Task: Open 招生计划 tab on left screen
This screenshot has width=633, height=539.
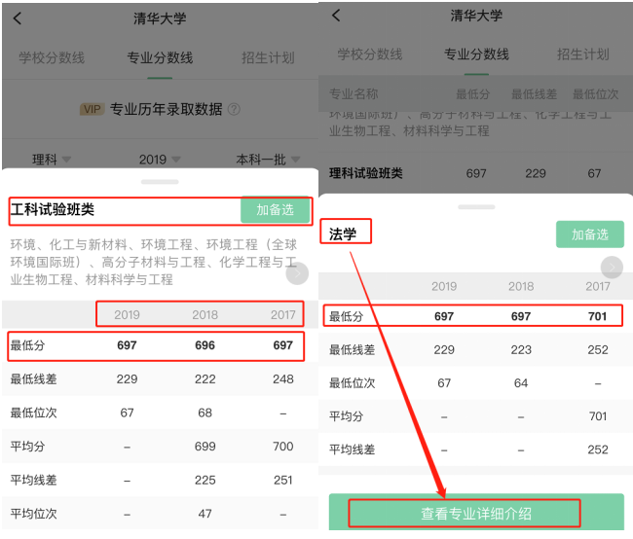Action: click(x=268, y=57)
